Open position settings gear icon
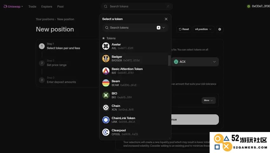270x153 pixels. click(x=219, y=29)
